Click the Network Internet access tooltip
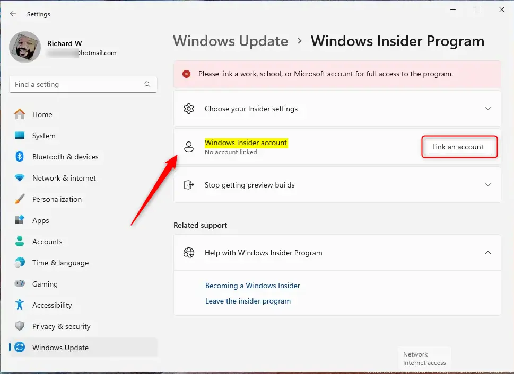This screenshot has width=514, height=374. click(x=424, y=358)
